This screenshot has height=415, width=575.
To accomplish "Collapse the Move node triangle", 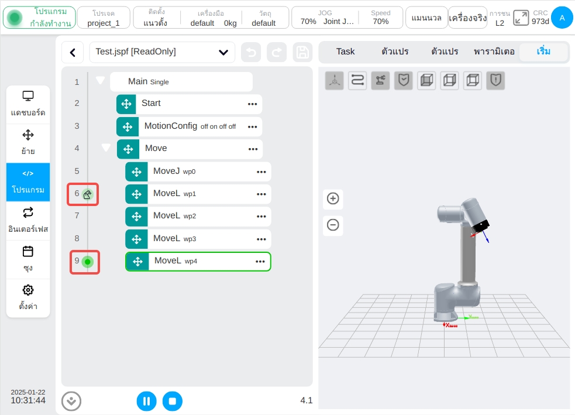I will (x=106, y=147).
